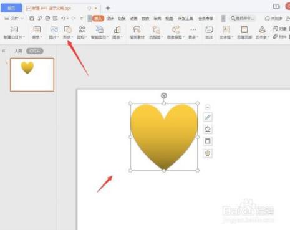290x230 pixels.
Task: Click the Redo arrow icon
Action: (x=74, y=18)
